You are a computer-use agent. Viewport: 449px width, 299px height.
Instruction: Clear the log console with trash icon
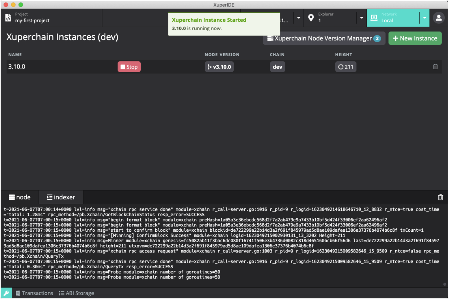click(x=440, y=197)
